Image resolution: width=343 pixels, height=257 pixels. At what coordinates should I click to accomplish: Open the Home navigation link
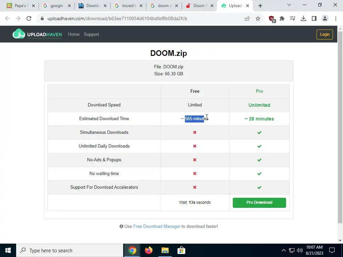coord(74,34)
